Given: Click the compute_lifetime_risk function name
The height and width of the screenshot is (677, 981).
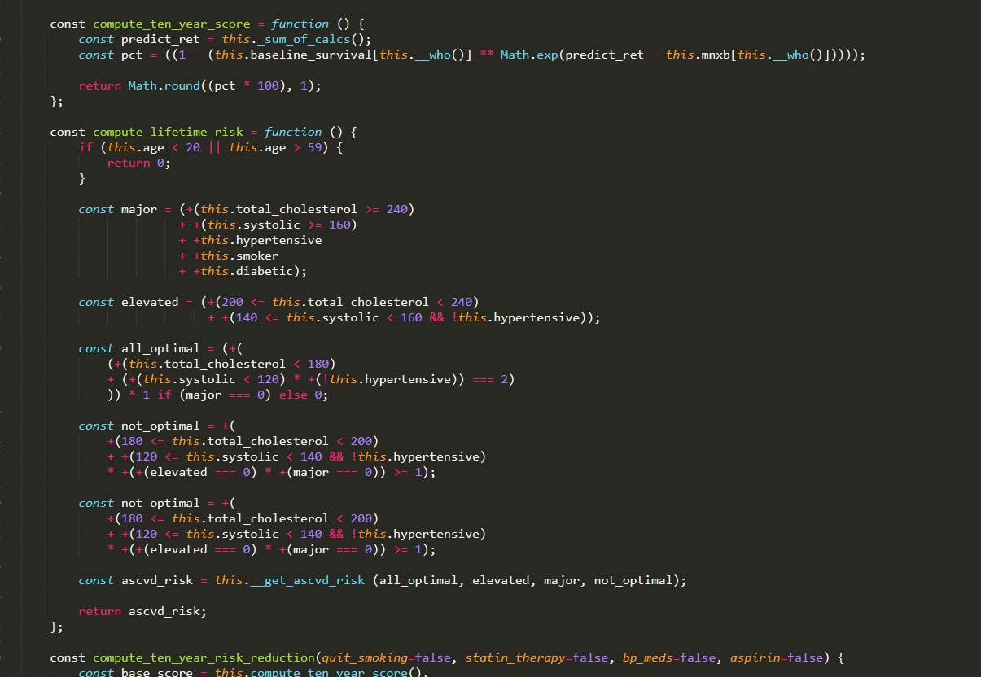Looking at the screenshot, I should point(168,132).
